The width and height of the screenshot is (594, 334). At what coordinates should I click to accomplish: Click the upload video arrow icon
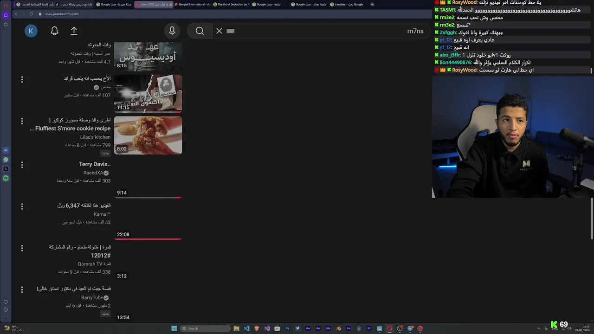pyautogui.click(x=74, y=31)
